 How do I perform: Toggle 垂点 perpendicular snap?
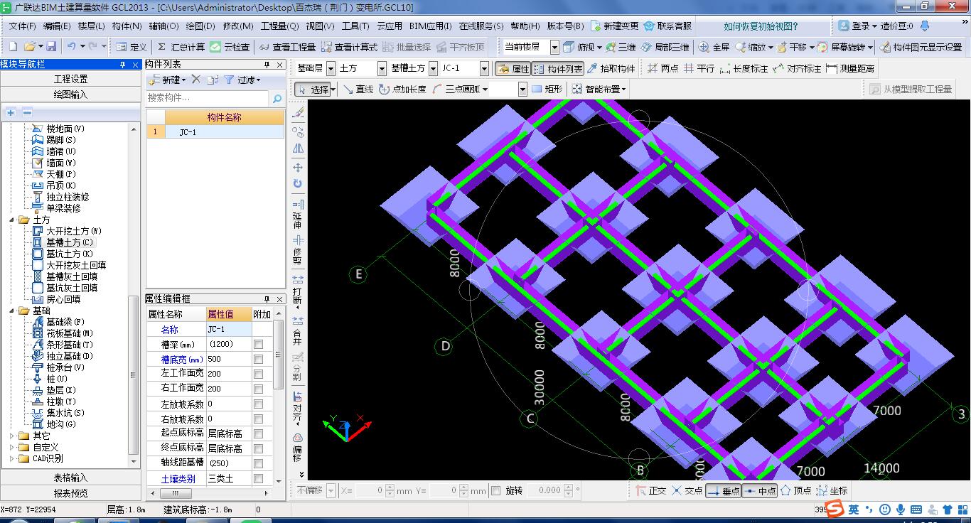click(723, 490)
